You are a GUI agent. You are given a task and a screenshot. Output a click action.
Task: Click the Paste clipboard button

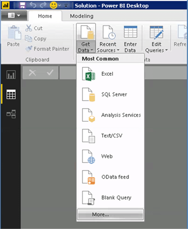point(13,36)
